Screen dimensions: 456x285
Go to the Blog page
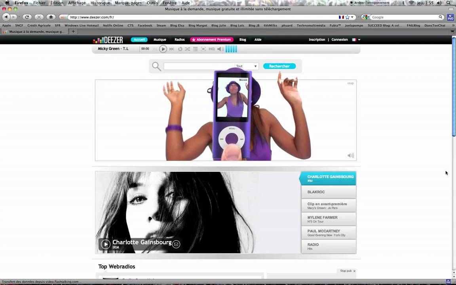(243, 40)
